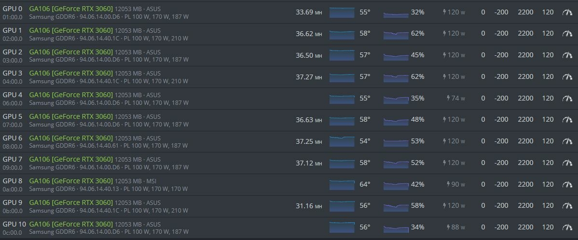
Task: Click the power bolt icon for GPU 10
Action: click(x=449, y=227)
